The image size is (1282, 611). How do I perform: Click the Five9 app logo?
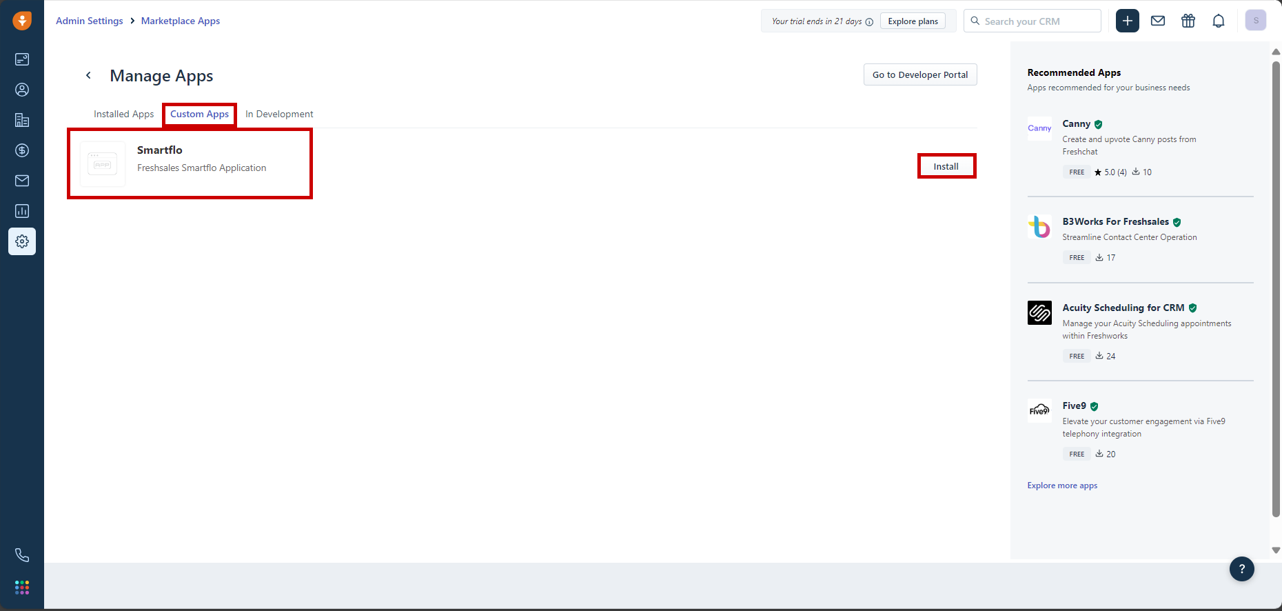pyautogui.click(x=1039, y=410)
